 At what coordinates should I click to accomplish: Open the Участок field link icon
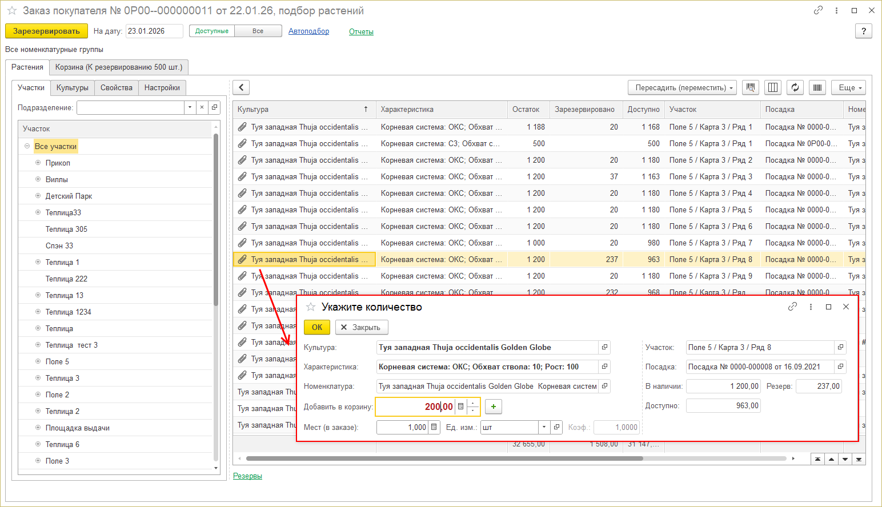point(840,347)
